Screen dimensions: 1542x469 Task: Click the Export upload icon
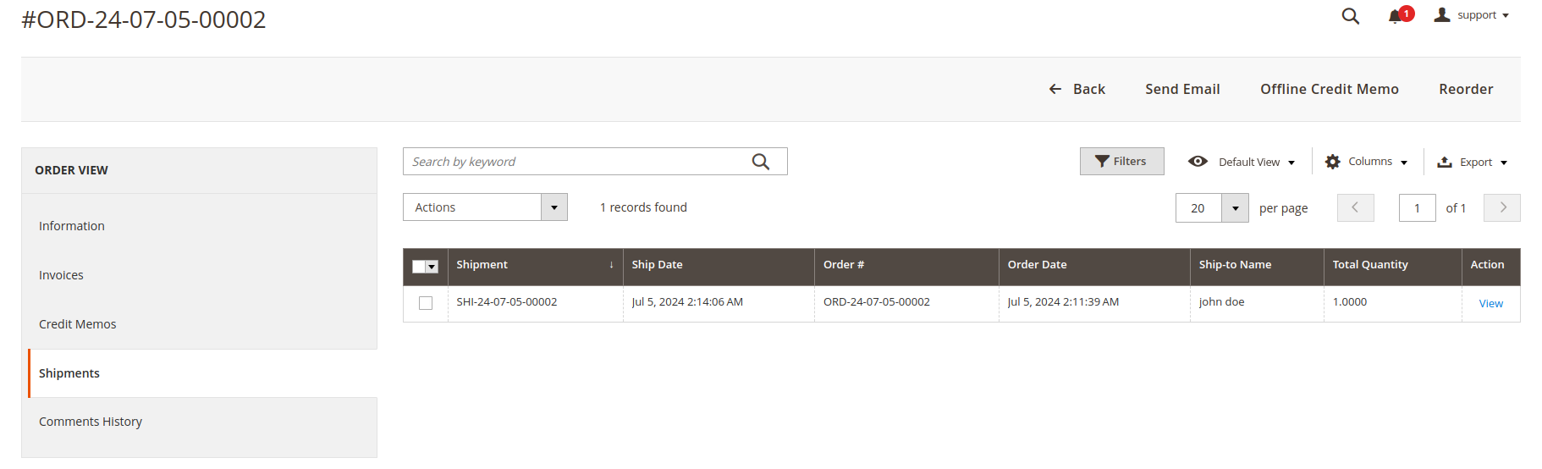click(1445, 162)
